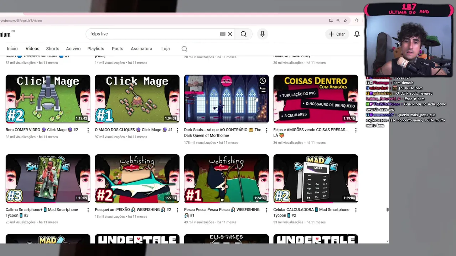Play Mad Smartphone #2 calculator thumbnail
The height and width of the screenshot is (256, 456).
coord(316,178)
